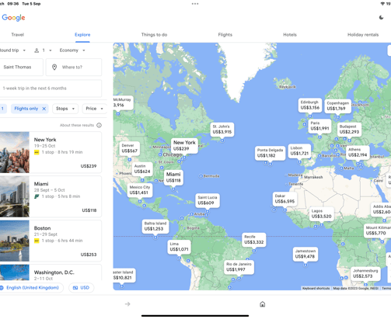Expand the Stops filter dropdown
391x319 pixels.
click(x=65, y=109)
